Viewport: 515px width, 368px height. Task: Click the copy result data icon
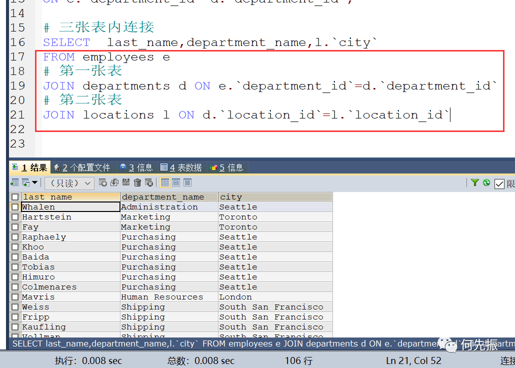(x=26, y=182)
